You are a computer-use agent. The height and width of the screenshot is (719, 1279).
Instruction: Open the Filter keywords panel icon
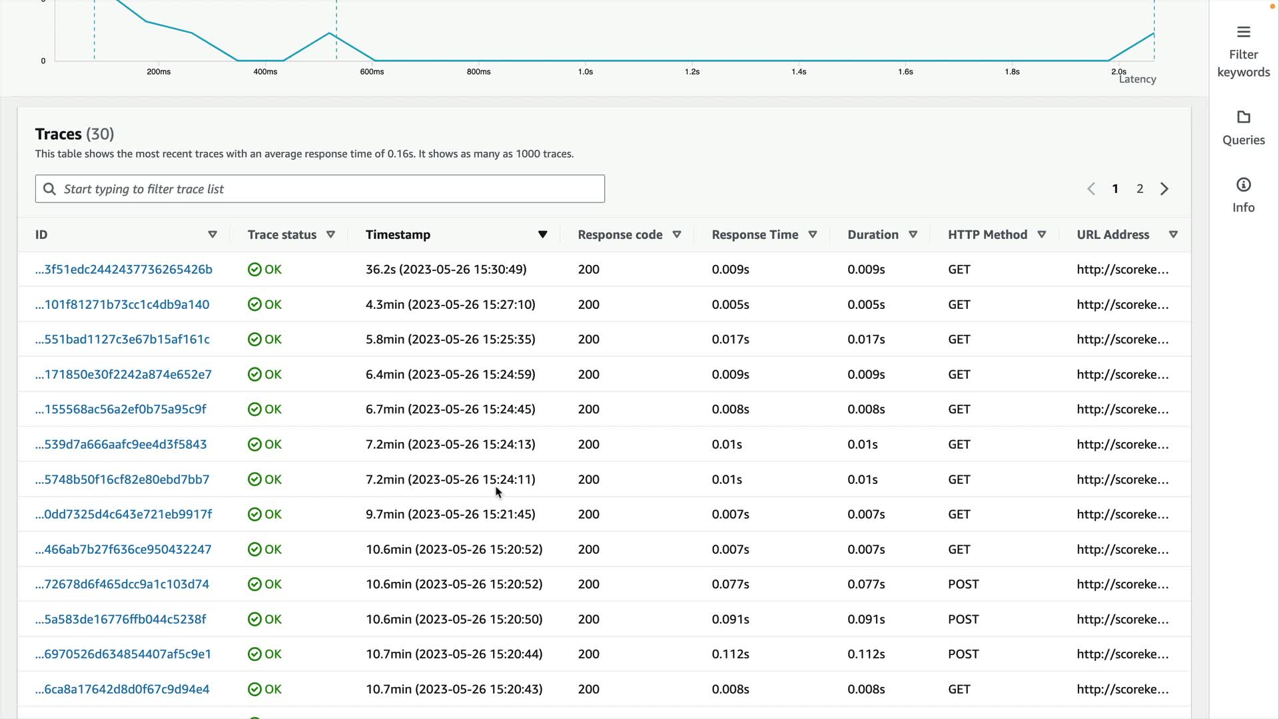click(1243, 32)
